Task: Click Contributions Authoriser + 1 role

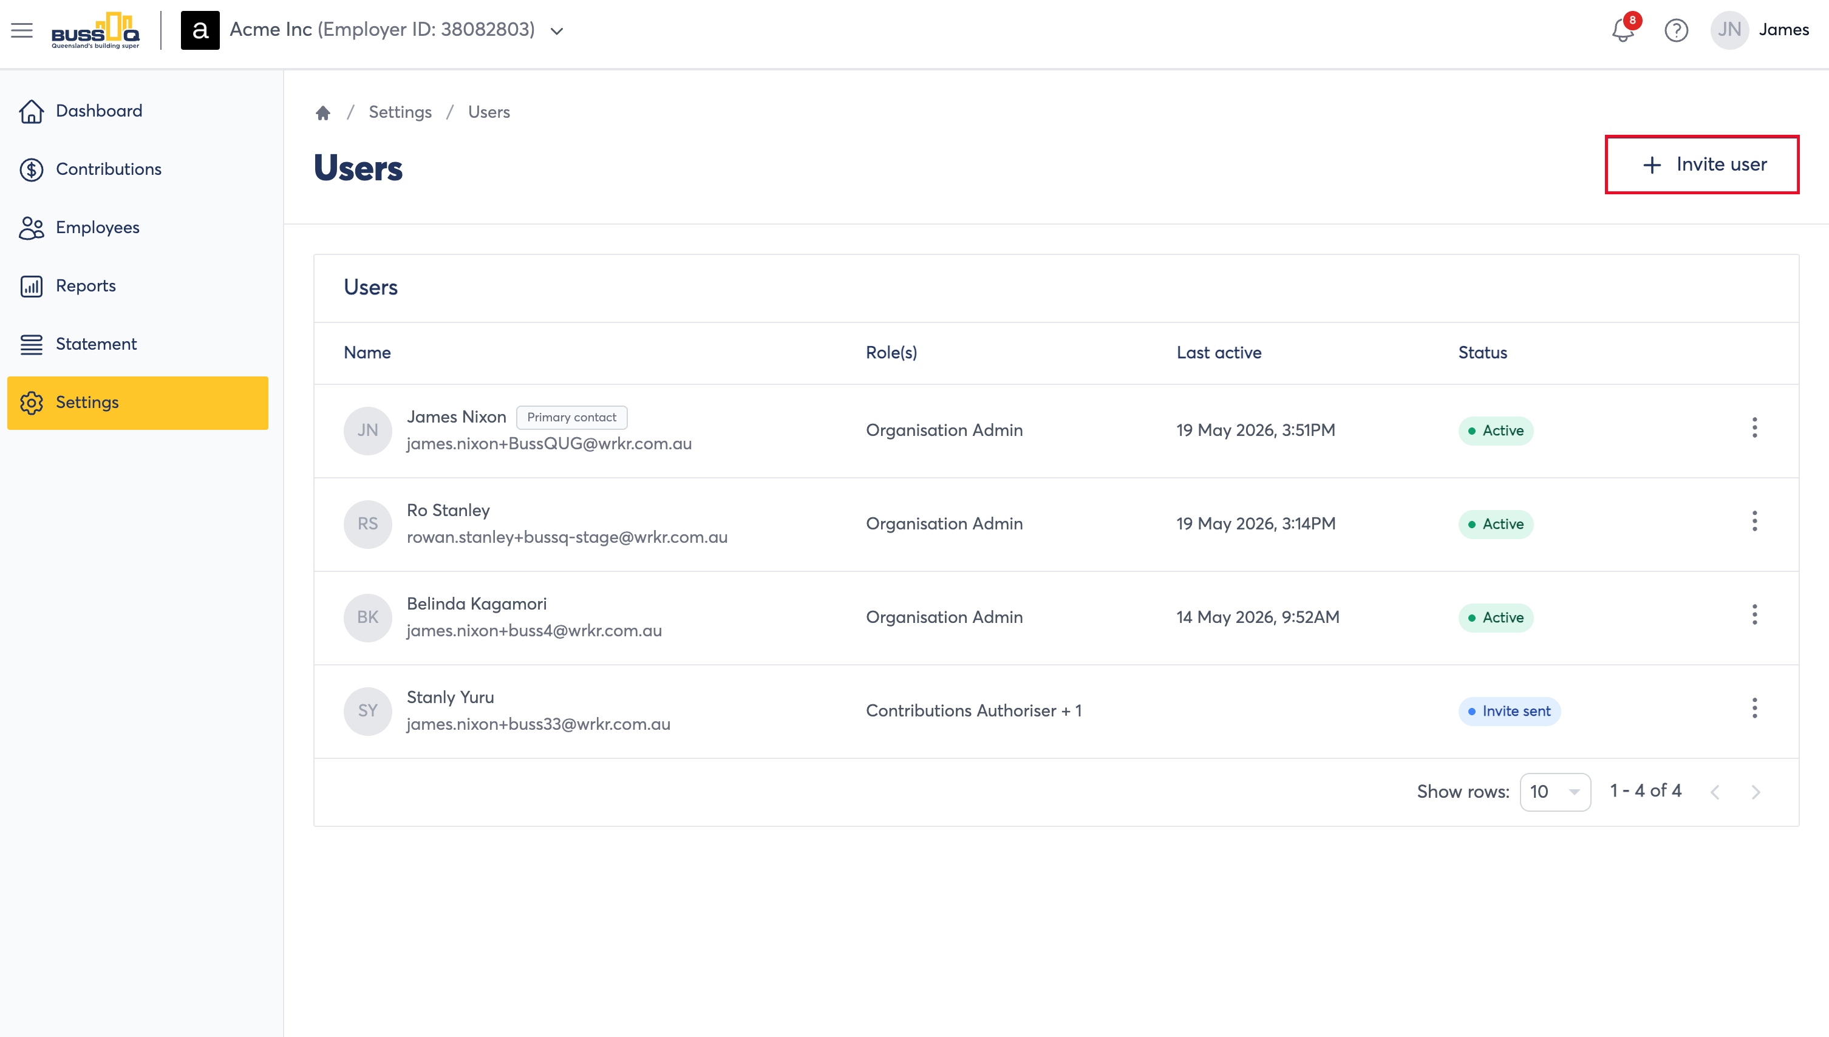Action: [x=973, y=711]
